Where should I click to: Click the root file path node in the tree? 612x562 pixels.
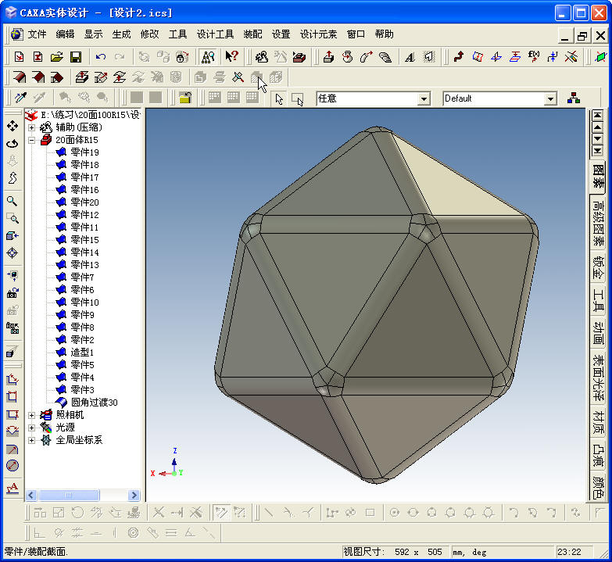tap(90, 115)
